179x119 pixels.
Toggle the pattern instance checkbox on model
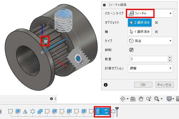[81, 62]
